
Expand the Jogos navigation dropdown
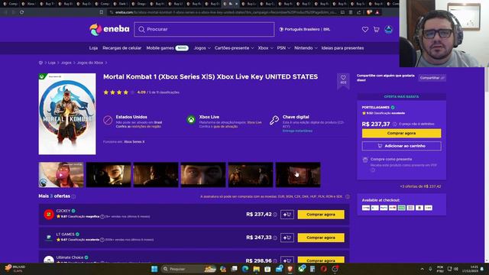202,48
